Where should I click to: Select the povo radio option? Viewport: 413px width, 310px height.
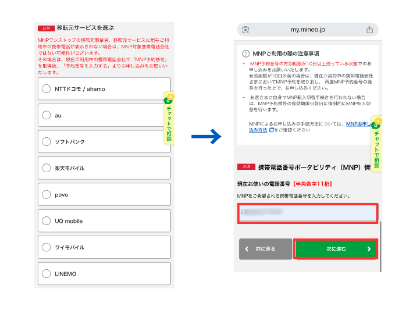pos(104,194)
